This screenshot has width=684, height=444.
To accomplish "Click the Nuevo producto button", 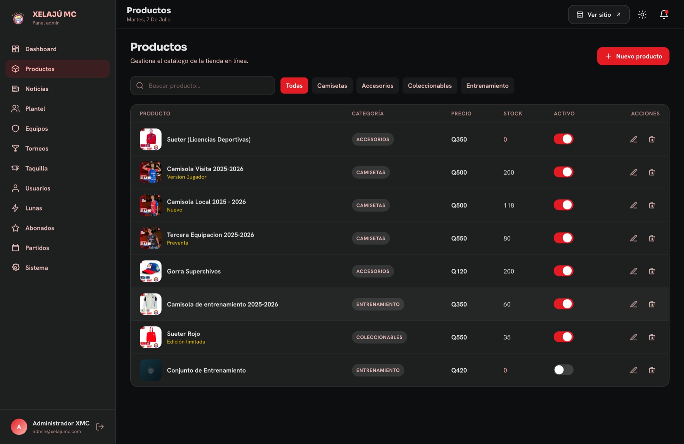I will point(633,56).
